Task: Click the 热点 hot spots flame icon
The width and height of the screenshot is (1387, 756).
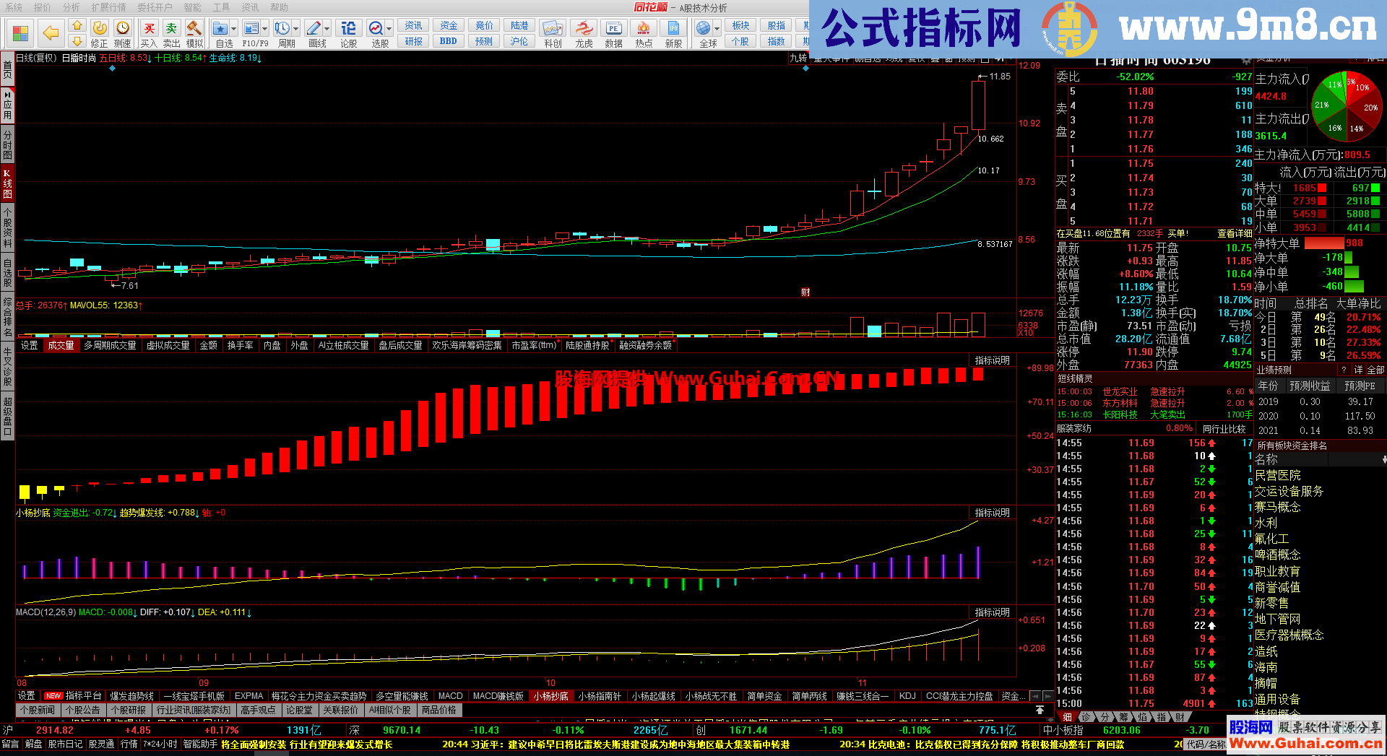Action: (x=644, y=33)
